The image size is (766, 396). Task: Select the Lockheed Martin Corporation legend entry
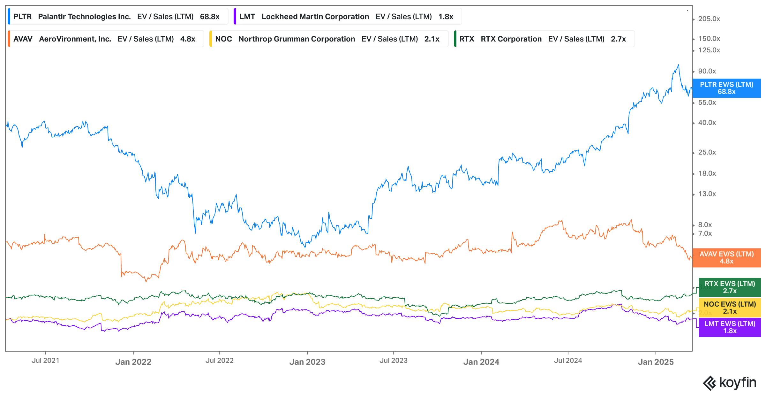(x=315, y=17)
